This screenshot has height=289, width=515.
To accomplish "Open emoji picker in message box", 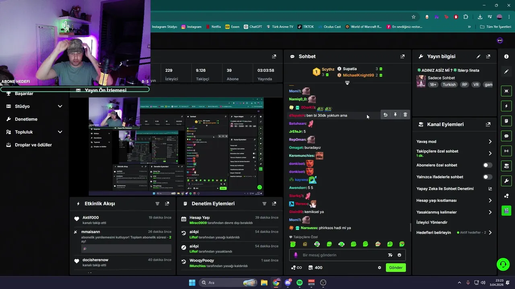I will click(x=399, y=255).
